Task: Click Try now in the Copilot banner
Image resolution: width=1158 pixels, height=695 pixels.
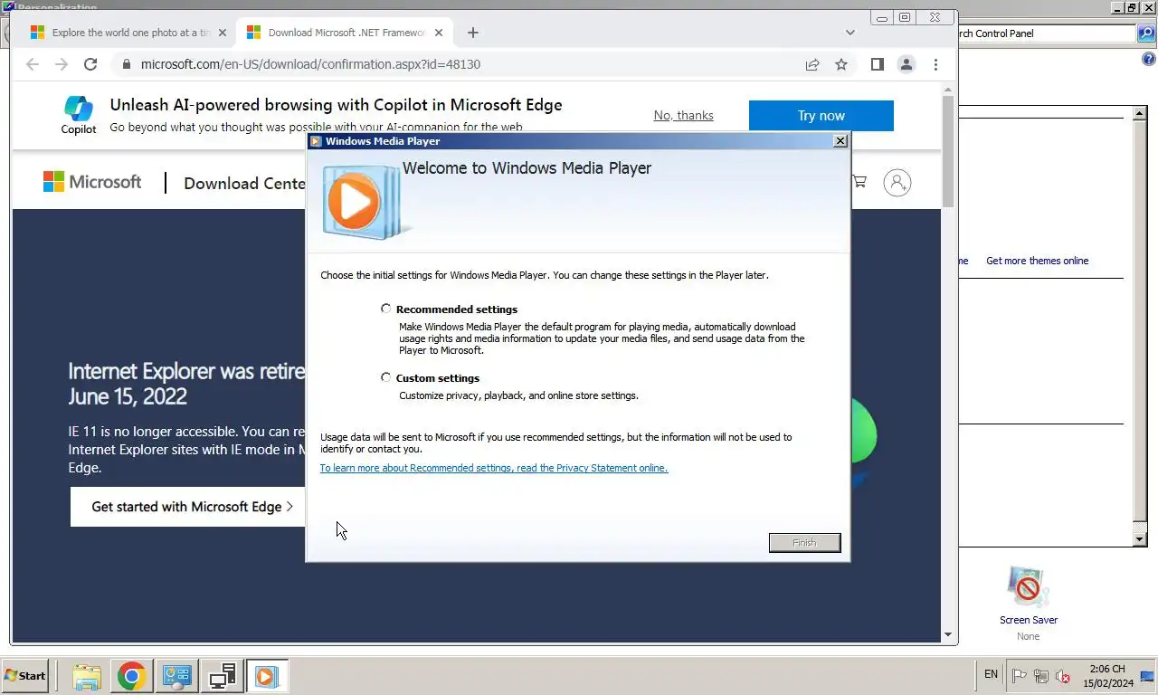Action: [x=821, y=116]
